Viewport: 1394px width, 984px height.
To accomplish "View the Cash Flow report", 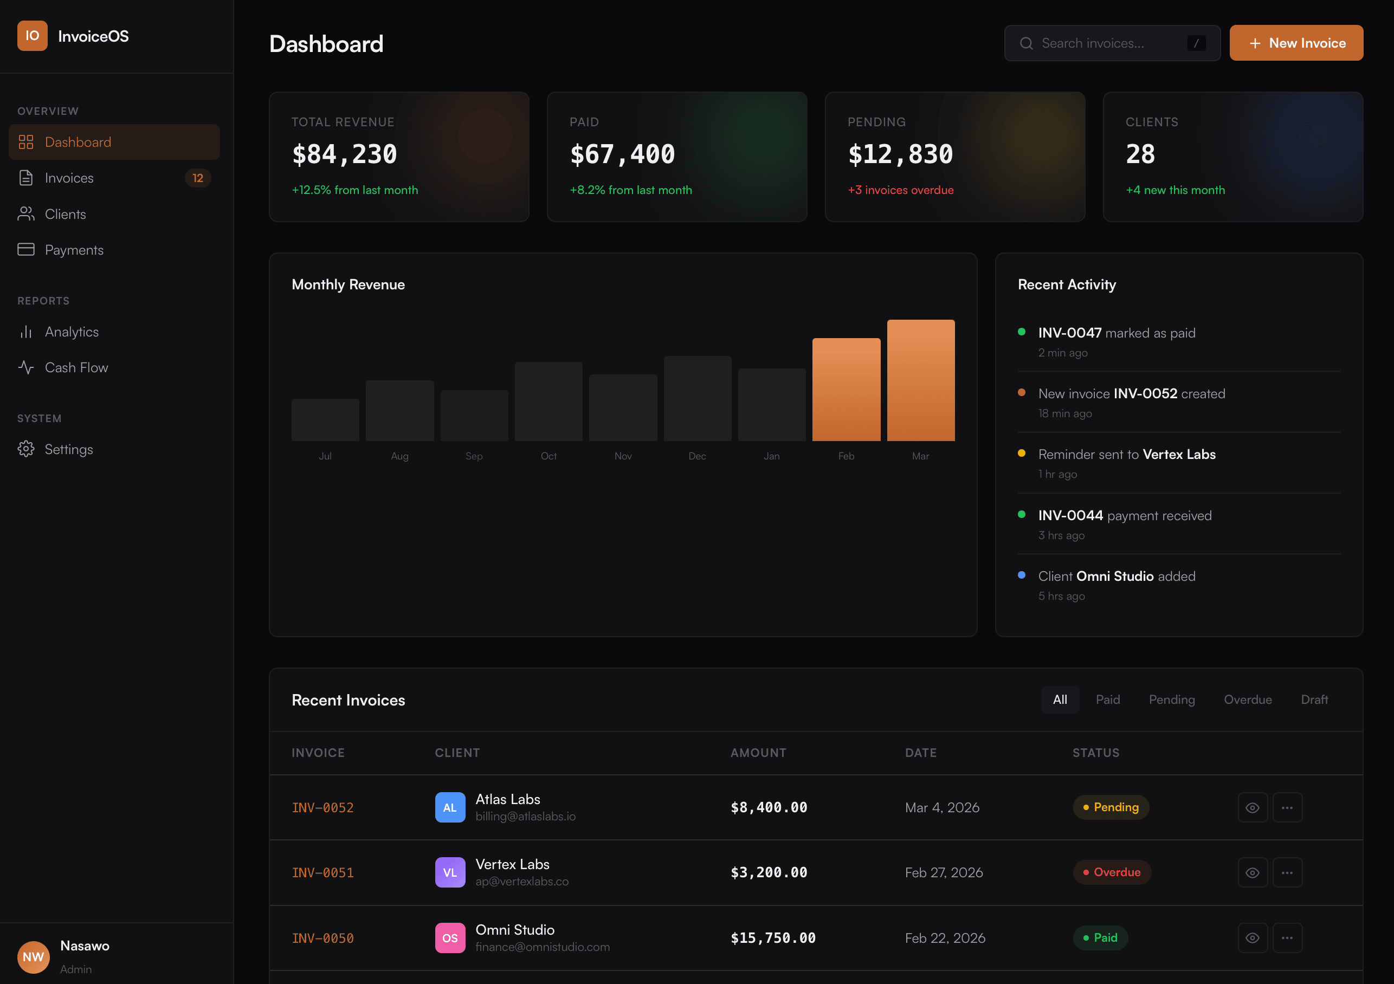I will click(76, 367).
